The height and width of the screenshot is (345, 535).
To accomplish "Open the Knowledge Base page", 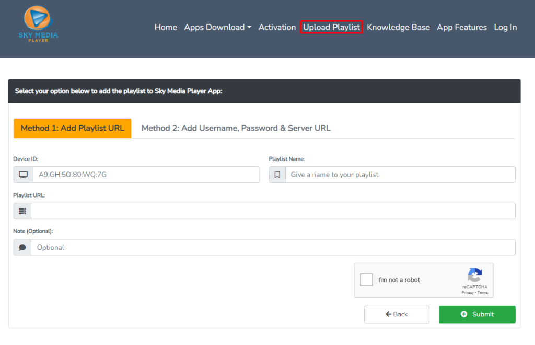I will coord(398,27).
